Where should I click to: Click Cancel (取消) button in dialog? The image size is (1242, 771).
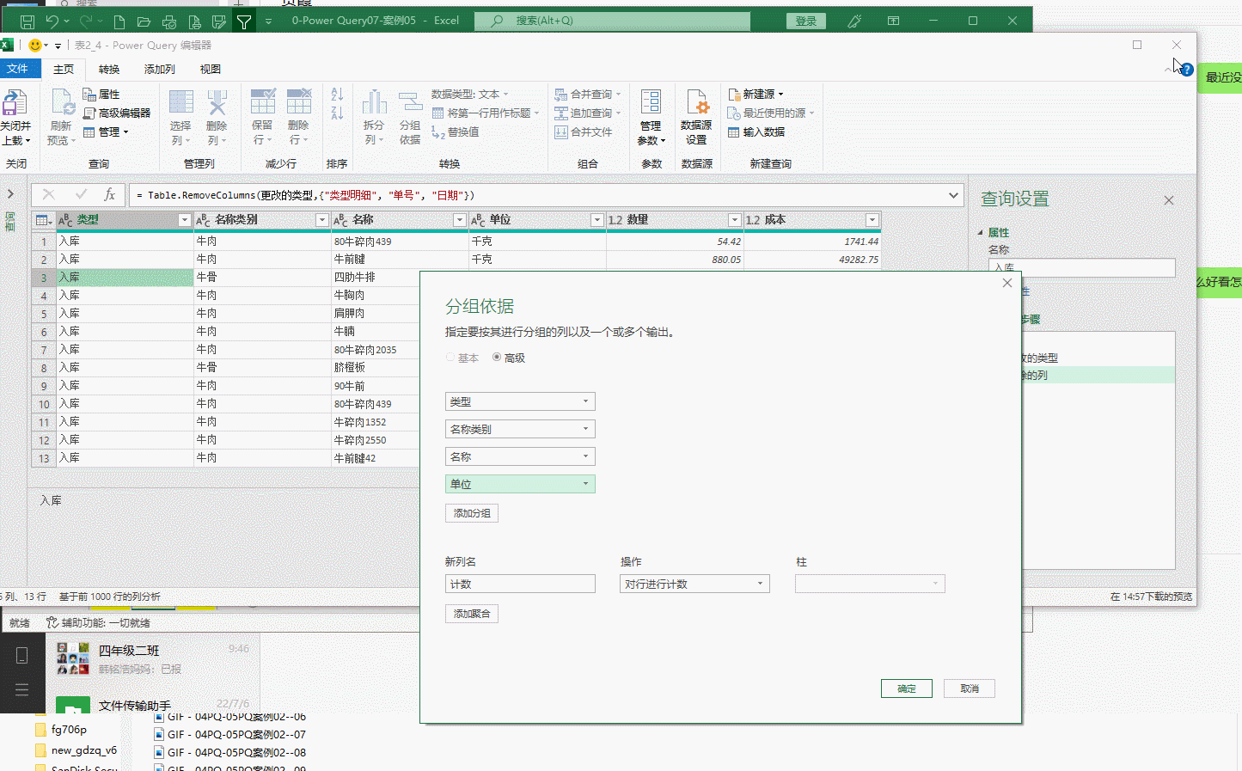[x=970, y=688]
